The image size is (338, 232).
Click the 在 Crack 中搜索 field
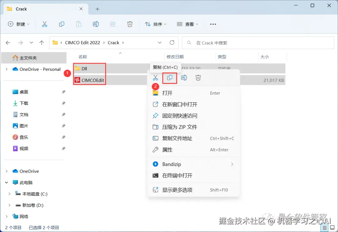tap(258, 43)
